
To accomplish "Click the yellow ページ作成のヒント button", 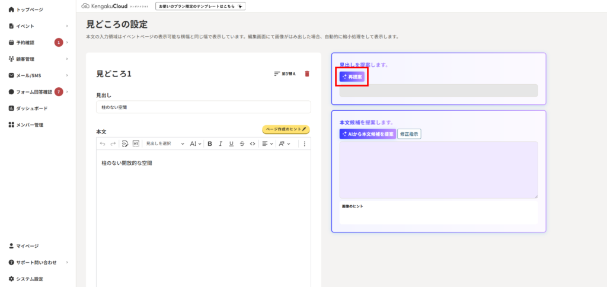I will 286,129.
